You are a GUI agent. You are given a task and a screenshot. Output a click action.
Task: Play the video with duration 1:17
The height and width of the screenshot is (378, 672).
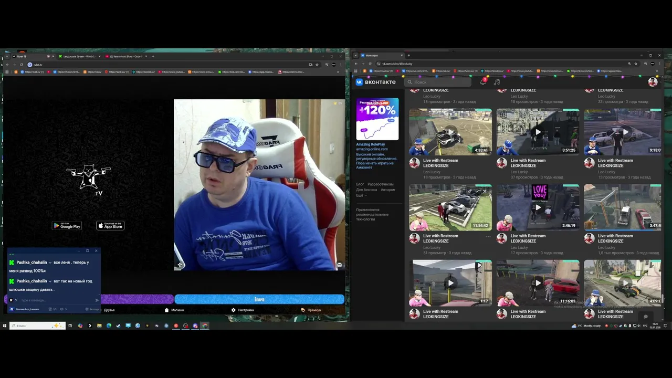click(x=450, y=283)
